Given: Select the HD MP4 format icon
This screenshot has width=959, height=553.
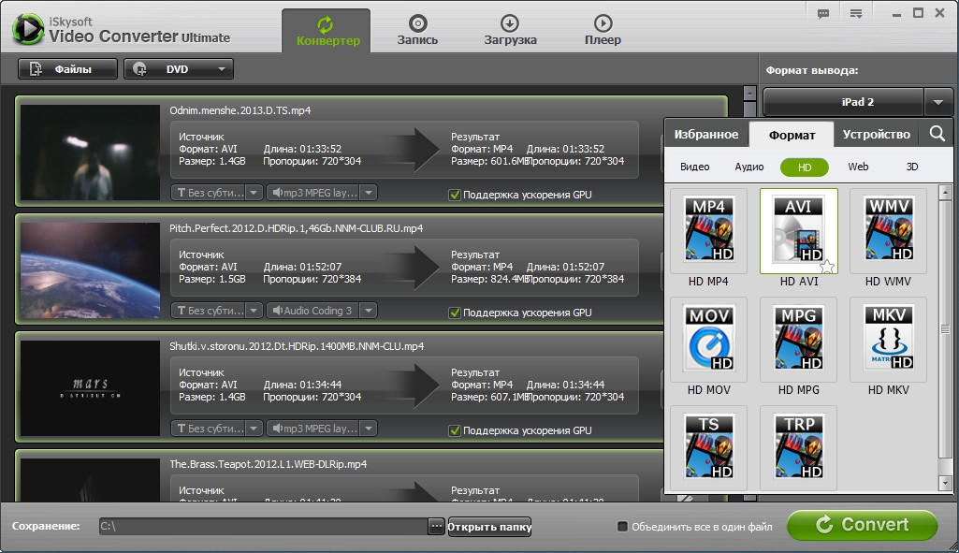Looking at the screenshot, I should 708,229.
